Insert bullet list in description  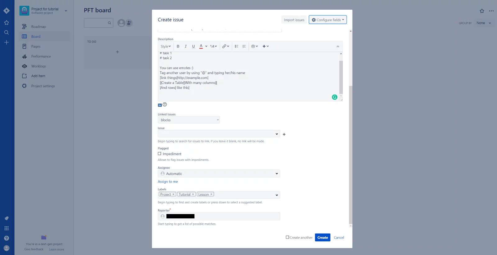click(x=236, y=46)
